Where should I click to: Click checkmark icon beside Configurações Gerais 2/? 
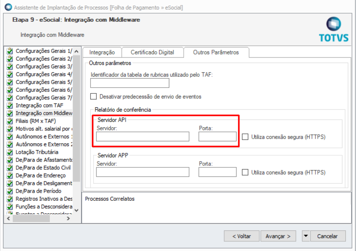(10, 59)
